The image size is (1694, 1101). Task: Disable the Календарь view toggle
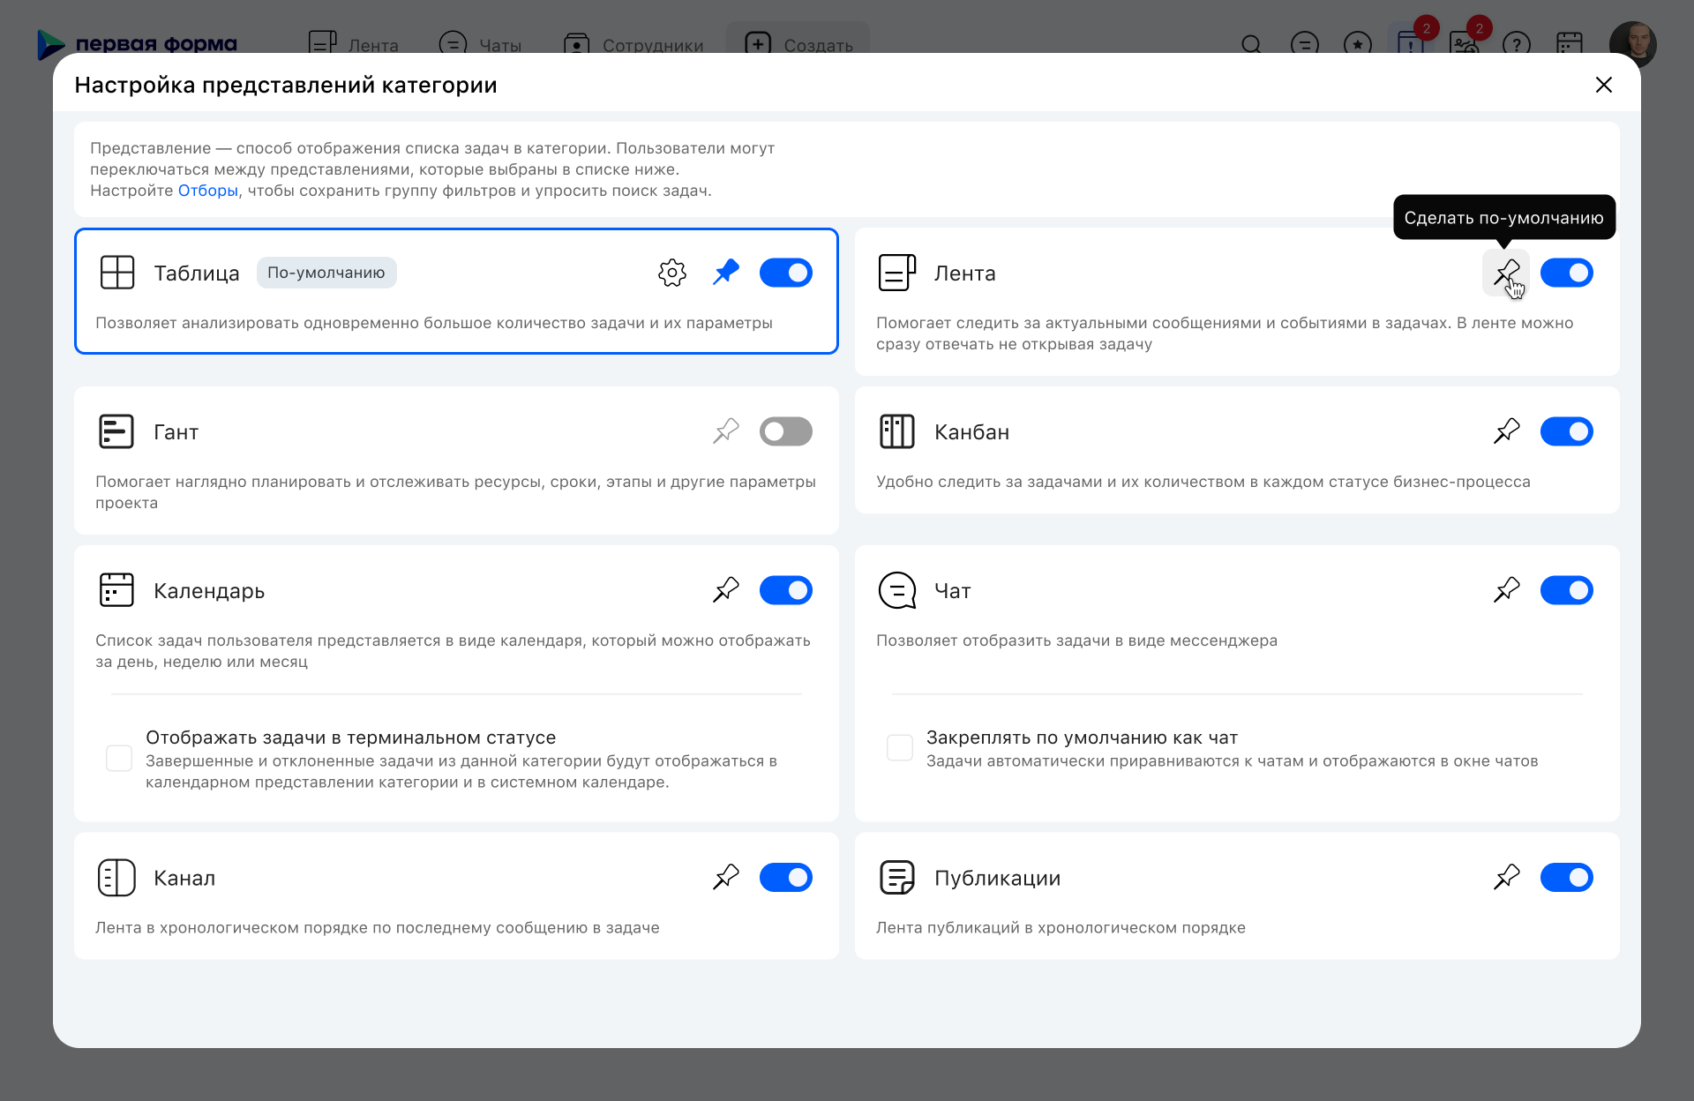(x=785, y=590)
